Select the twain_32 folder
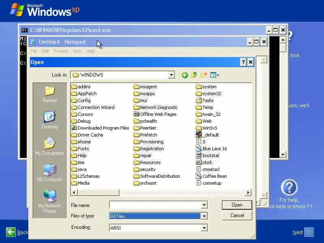 click(208, 114)
